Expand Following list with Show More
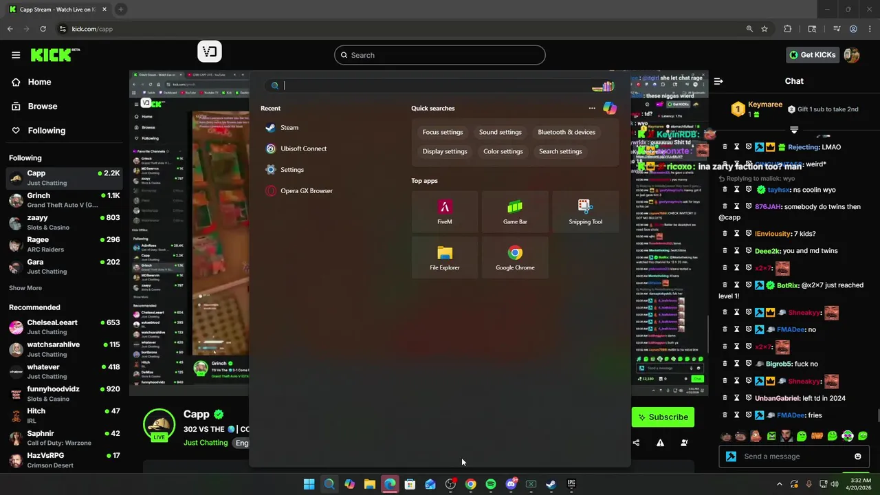This screenshot has height=495, width=880. (25, 288)
